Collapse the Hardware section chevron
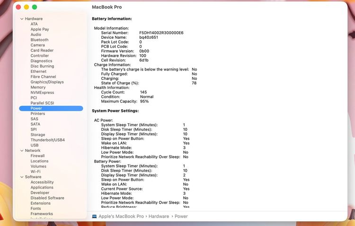The image size is (355, 226). pyautogui.click(x=22, y=19)
